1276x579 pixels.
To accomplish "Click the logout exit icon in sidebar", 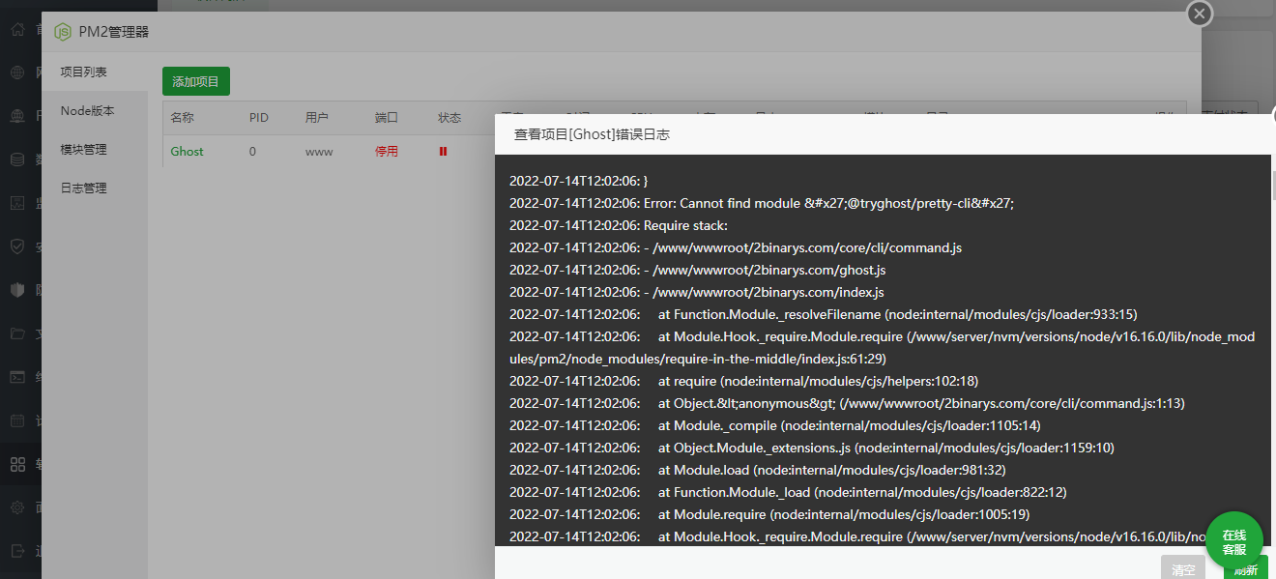I will (17, 551).
